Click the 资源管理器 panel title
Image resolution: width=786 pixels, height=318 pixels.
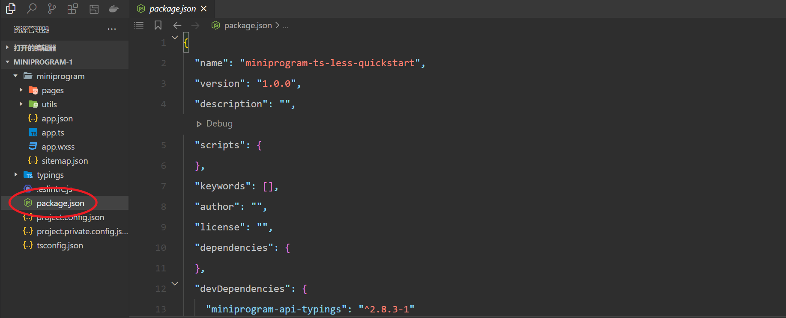(31, 29)
